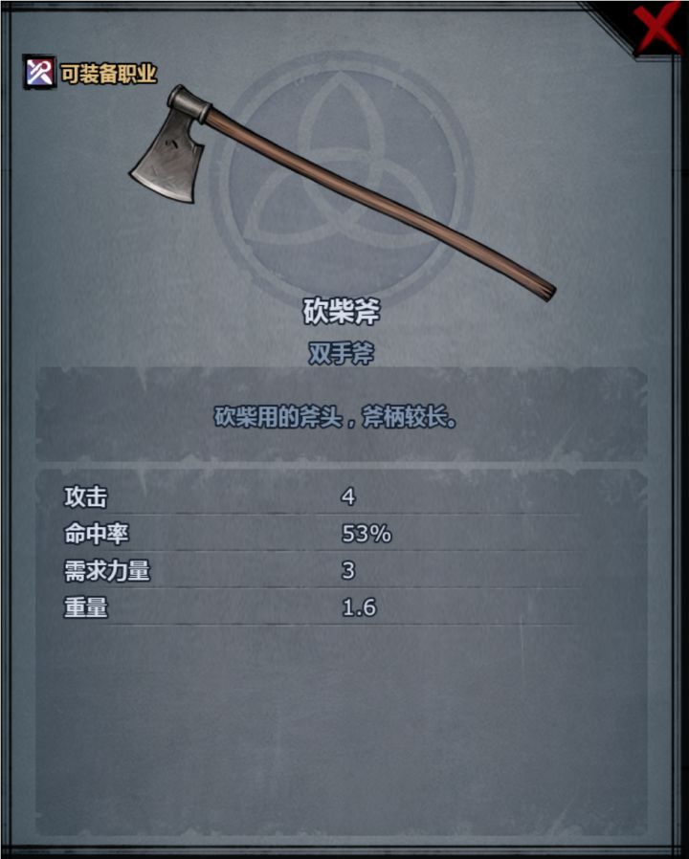
Task: Select the 攻击 stat label
Action: pyautogui.click(x=86, y=496)
